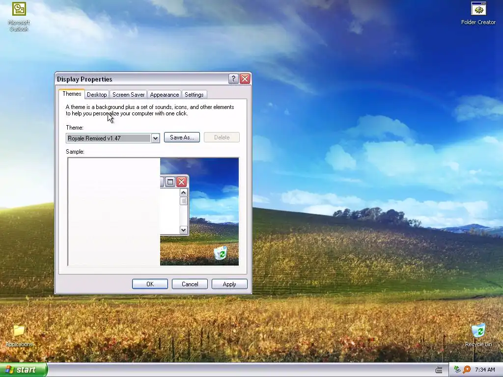Expand the Theme dropdown arrow

click(x=155, y=138)
